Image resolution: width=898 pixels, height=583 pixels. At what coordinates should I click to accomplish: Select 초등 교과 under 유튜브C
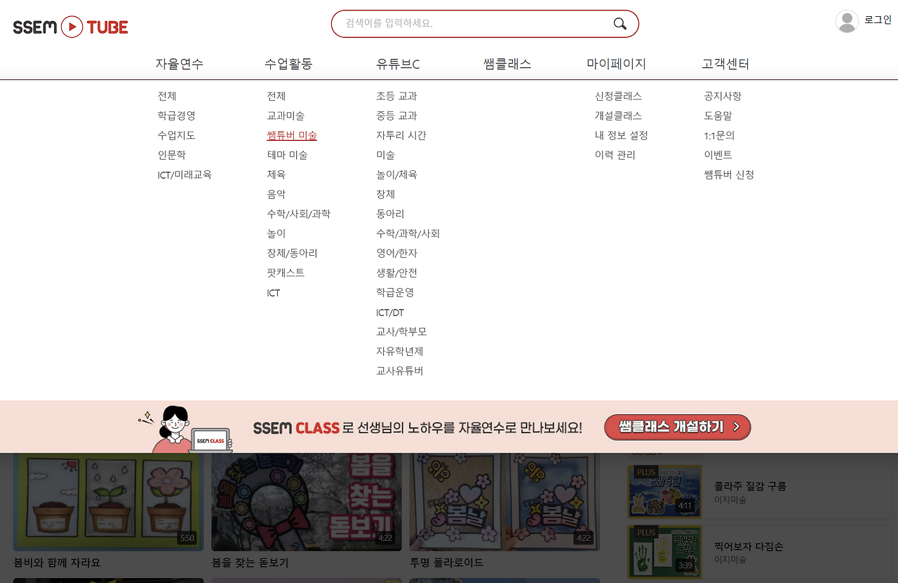point(398,96)
